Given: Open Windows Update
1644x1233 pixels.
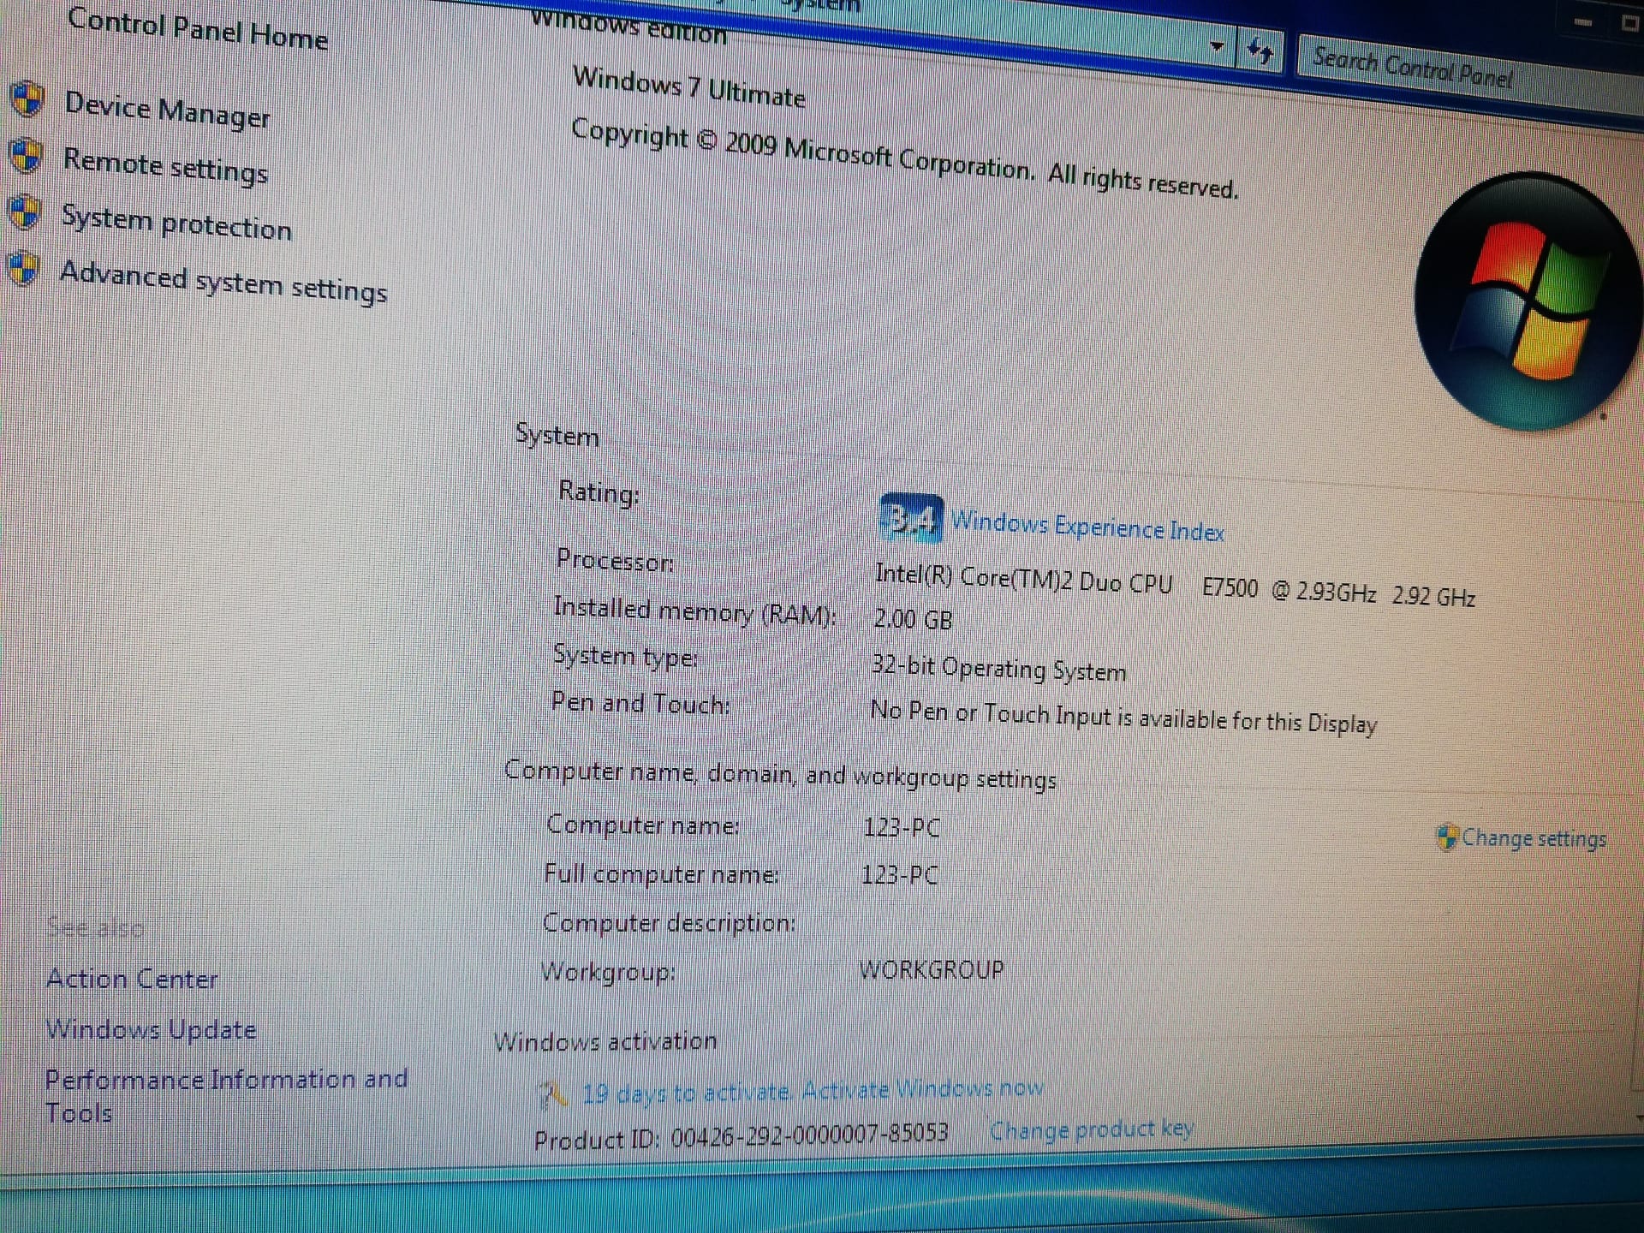Looking at the screenshot, I should [152, 1028].
